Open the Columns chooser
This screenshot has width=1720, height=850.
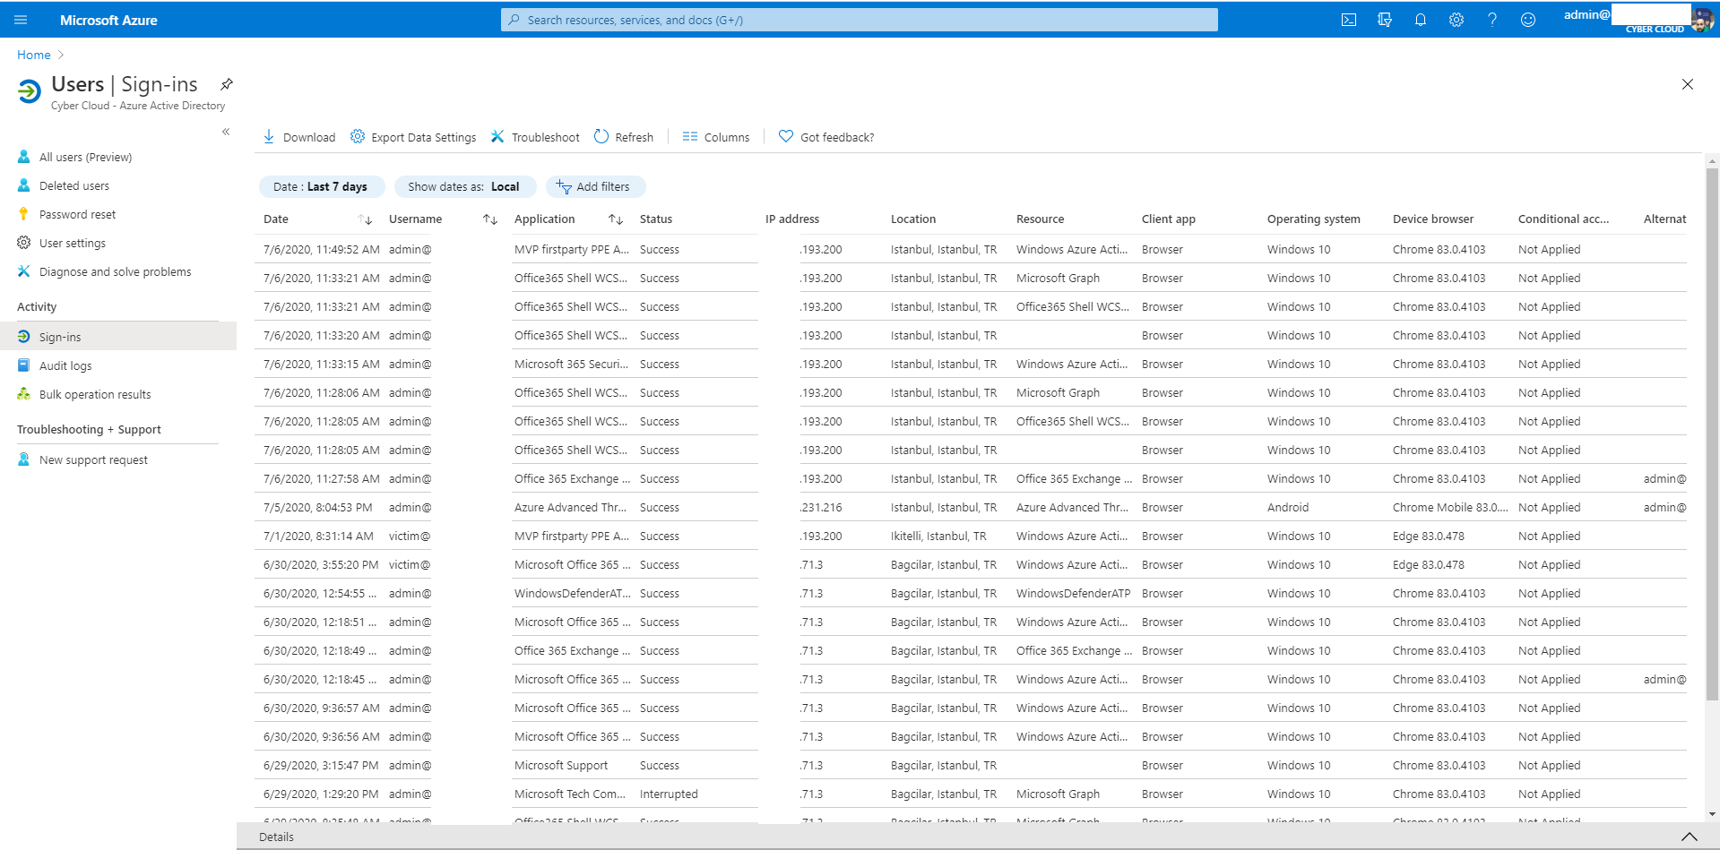[715, 137]
